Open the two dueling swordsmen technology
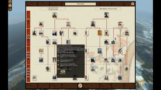The height and width of the screenshot is (90, 161). click(106, 77)
